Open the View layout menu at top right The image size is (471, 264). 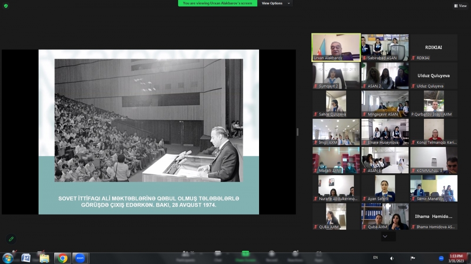(460, 6)
